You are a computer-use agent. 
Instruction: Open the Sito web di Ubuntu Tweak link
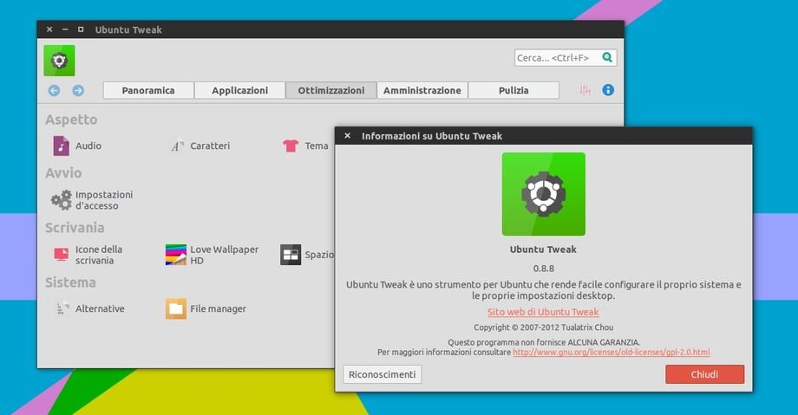(543, 312)
